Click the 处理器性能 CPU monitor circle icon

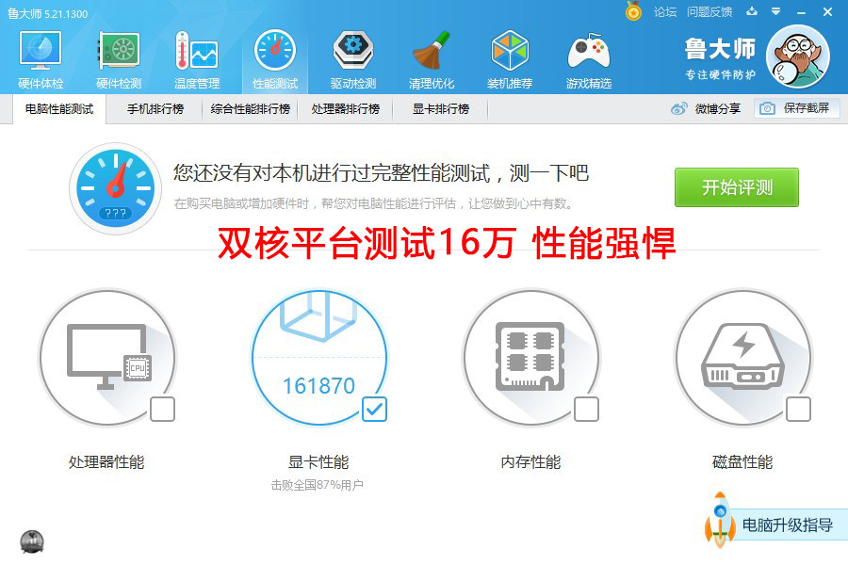tap(107, 358)
